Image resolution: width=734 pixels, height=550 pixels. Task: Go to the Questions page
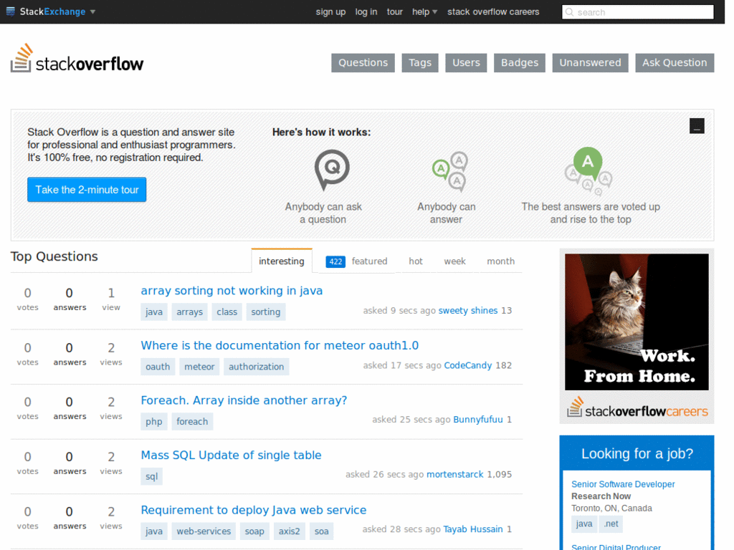(363, 63)
